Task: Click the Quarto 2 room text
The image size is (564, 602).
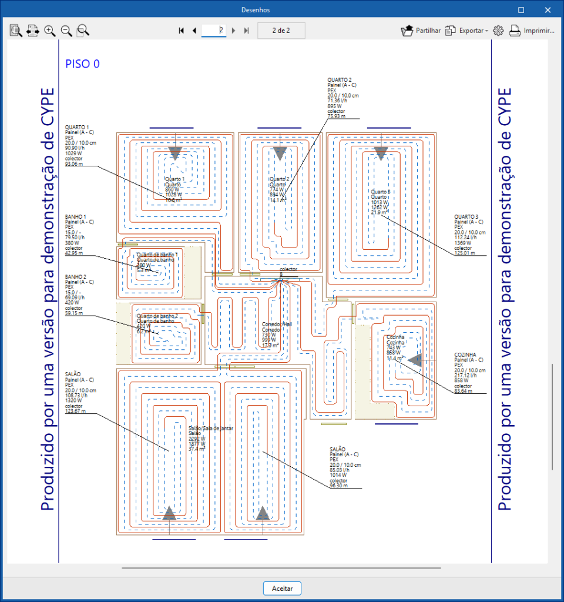Action: (279, 190)
